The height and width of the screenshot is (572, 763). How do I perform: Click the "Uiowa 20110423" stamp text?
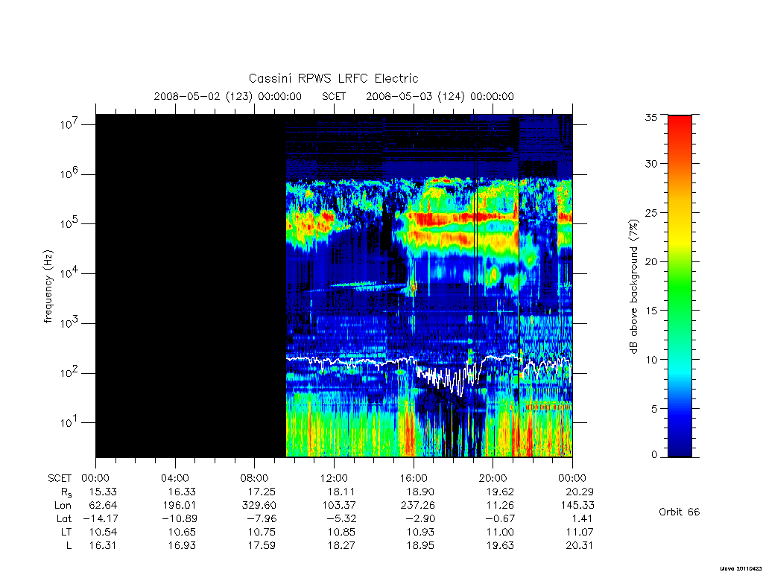pyautogui.click(x=741, y=568)
